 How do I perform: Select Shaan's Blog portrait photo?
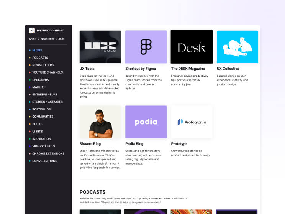pyautogui.click(x=100, y=122)
